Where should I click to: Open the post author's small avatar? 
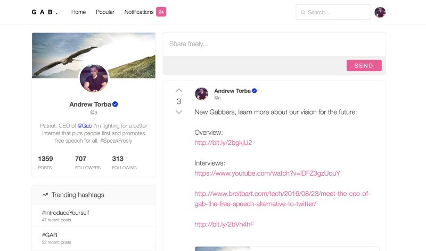click(201, 94)
